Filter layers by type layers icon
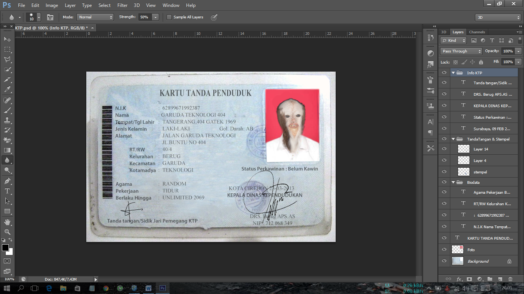The width and height of the screenshot is (524, 294). click(x=492, y=40)
